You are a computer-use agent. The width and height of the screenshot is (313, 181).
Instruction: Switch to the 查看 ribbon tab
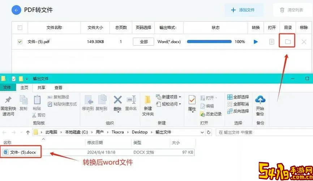coord(58,88)
